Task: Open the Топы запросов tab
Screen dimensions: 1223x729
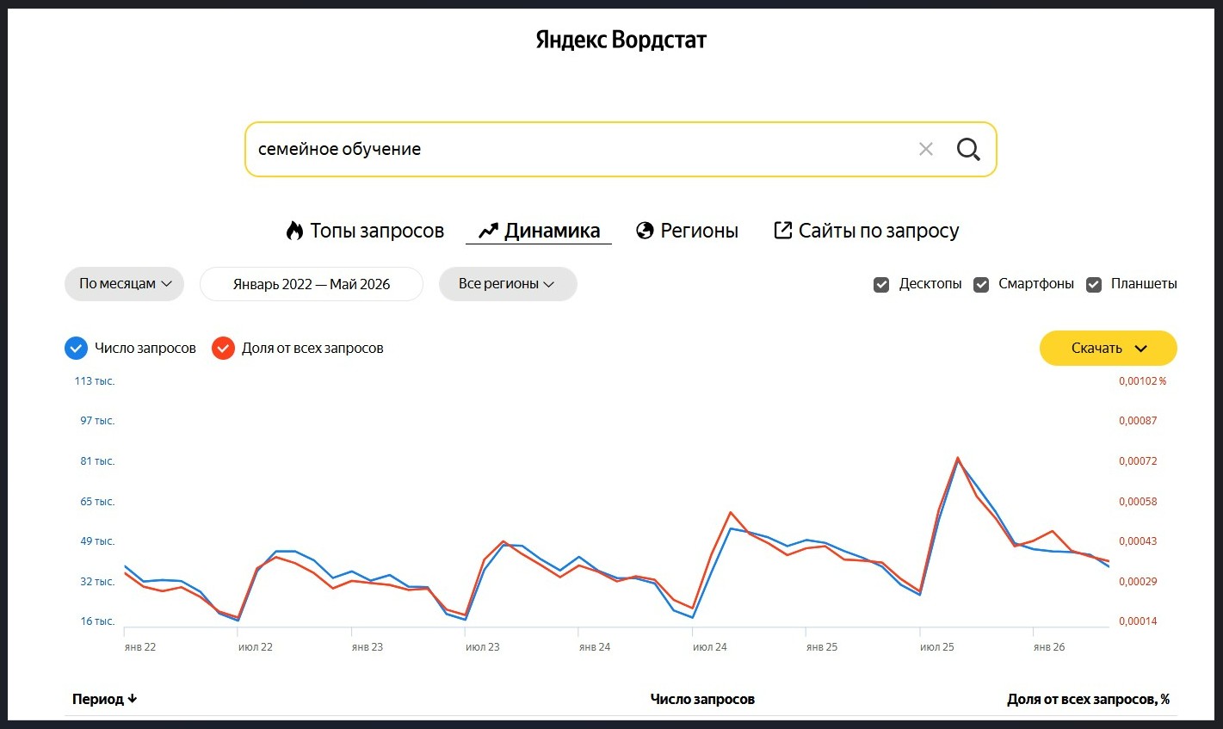Action: (365, 231)
